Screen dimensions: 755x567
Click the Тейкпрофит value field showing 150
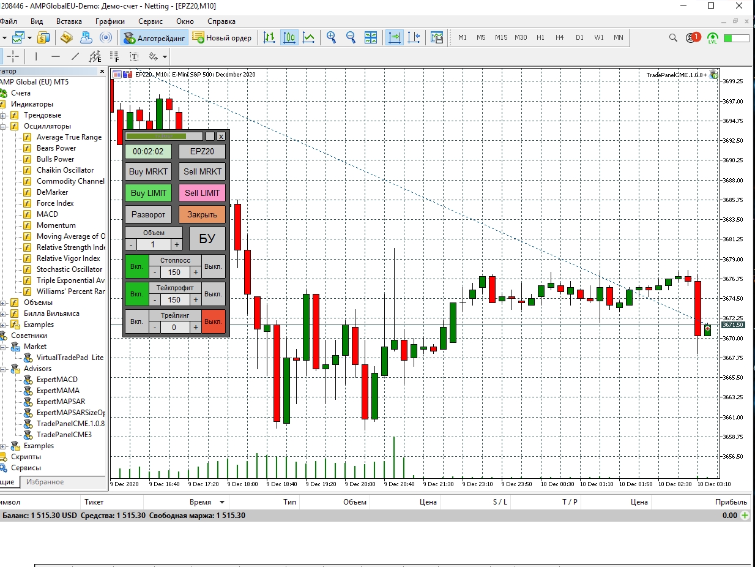[174, 299]
